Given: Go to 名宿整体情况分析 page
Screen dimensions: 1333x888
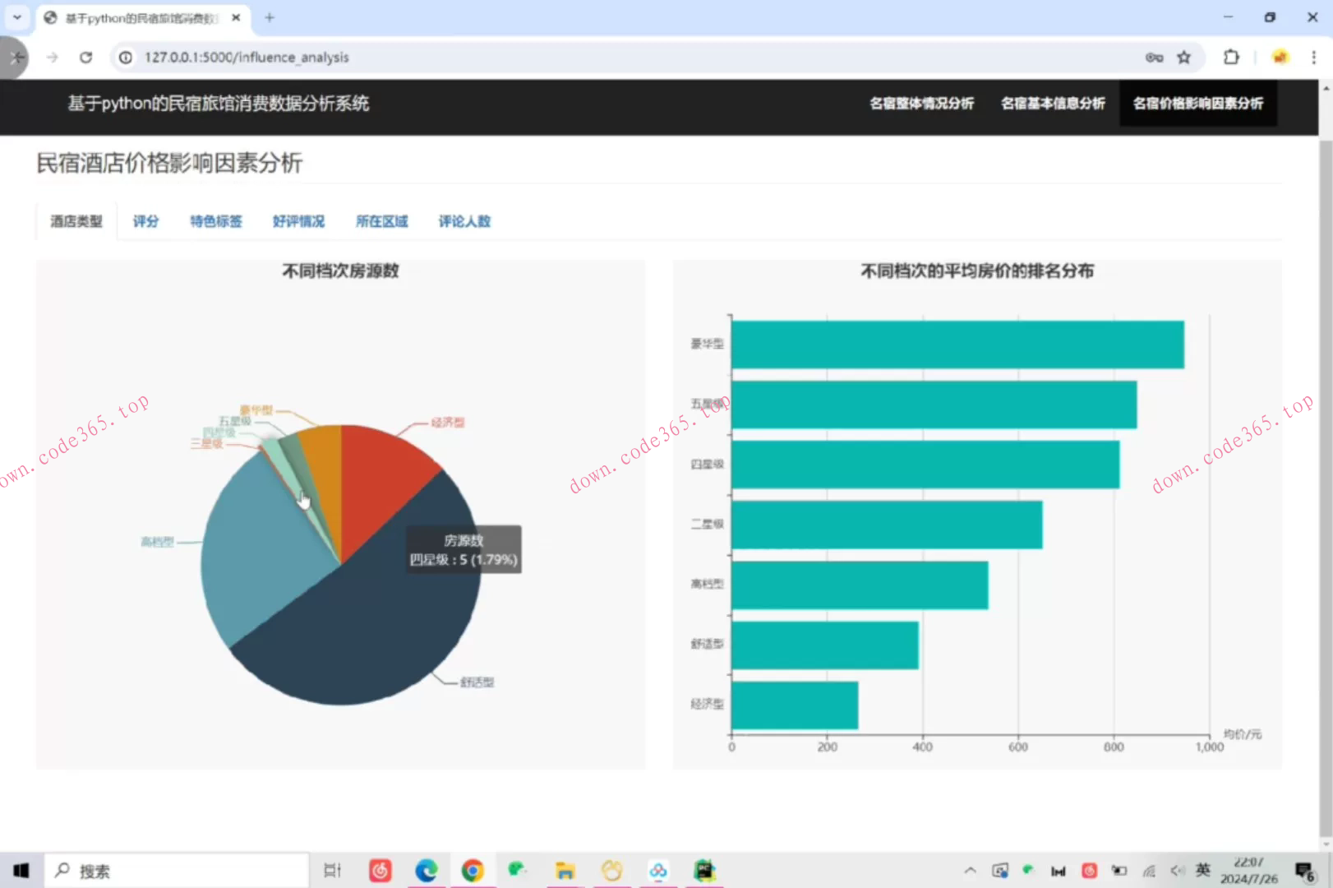Looking at the screenshot, I should click(921, 104).
